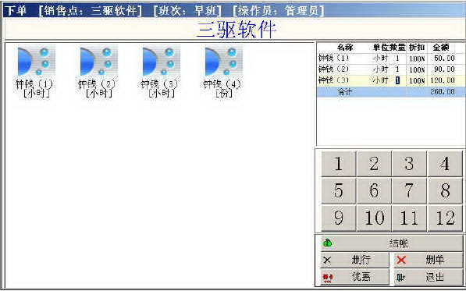Select the 钟钱(4) [份] item icon
Image resolution: width=466 pixels, height=291 pixels.
(223, 61)
